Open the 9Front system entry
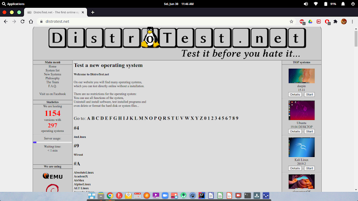 coord(78,155)
